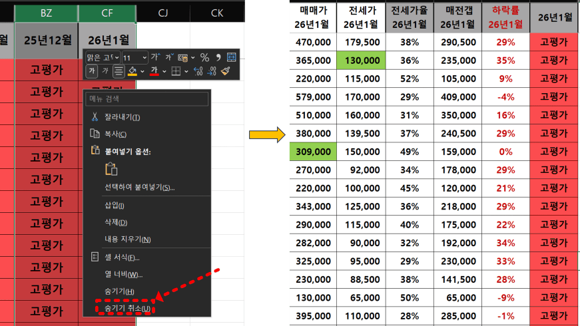This screenshot has height=326, width=580.
Task: Choose 삭제(D) from context menu
Action: click(x=116, y=222)
